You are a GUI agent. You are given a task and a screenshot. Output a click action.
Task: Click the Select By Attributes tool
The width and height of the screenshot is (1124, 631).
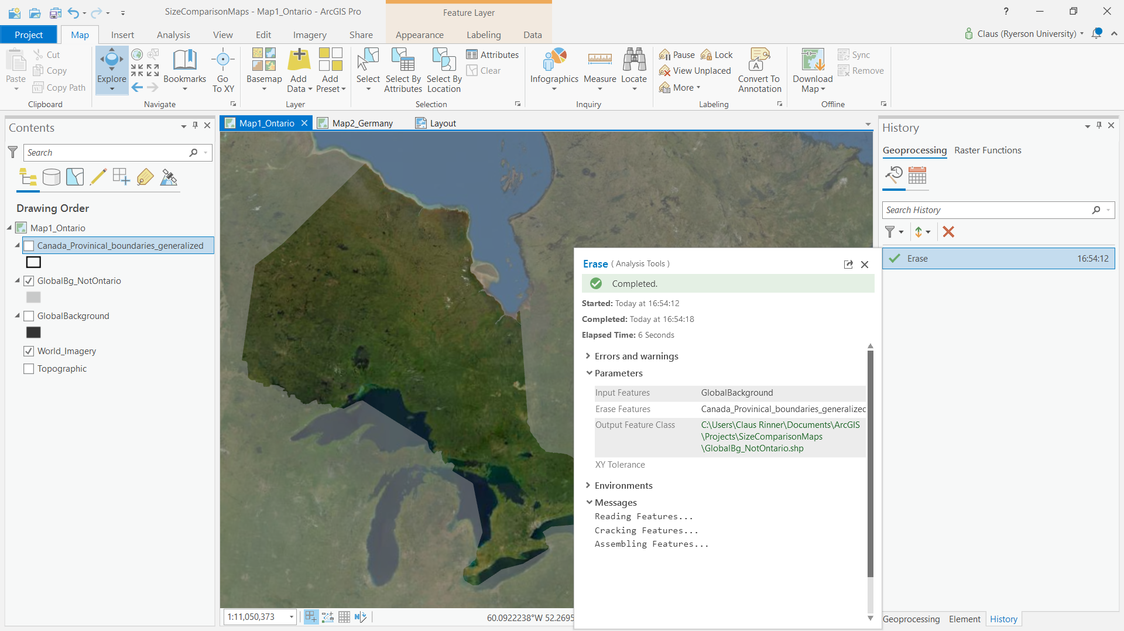tap(403, 69)
